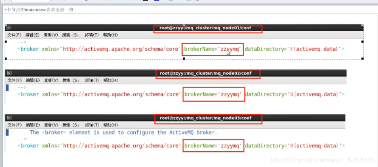Open 文件(F) menu in mq_node02 terminal
Image resolution: width=378 pixels, height=167 pixels.
[15, 80]
